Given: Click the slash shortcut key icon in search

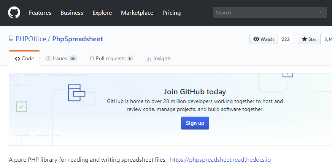Looking at the screenshot, I should coord(320,12).
